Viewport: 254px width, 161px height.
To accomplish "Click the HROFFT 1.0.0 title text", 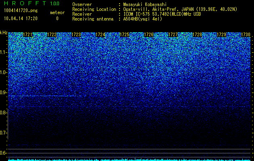I will click(32, 3).
